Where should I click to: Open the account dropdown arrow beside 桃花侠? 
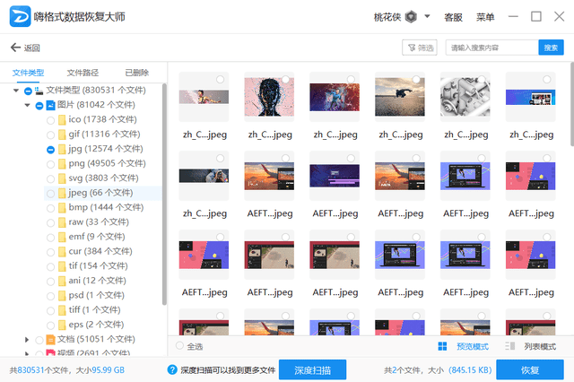(427, 16)
